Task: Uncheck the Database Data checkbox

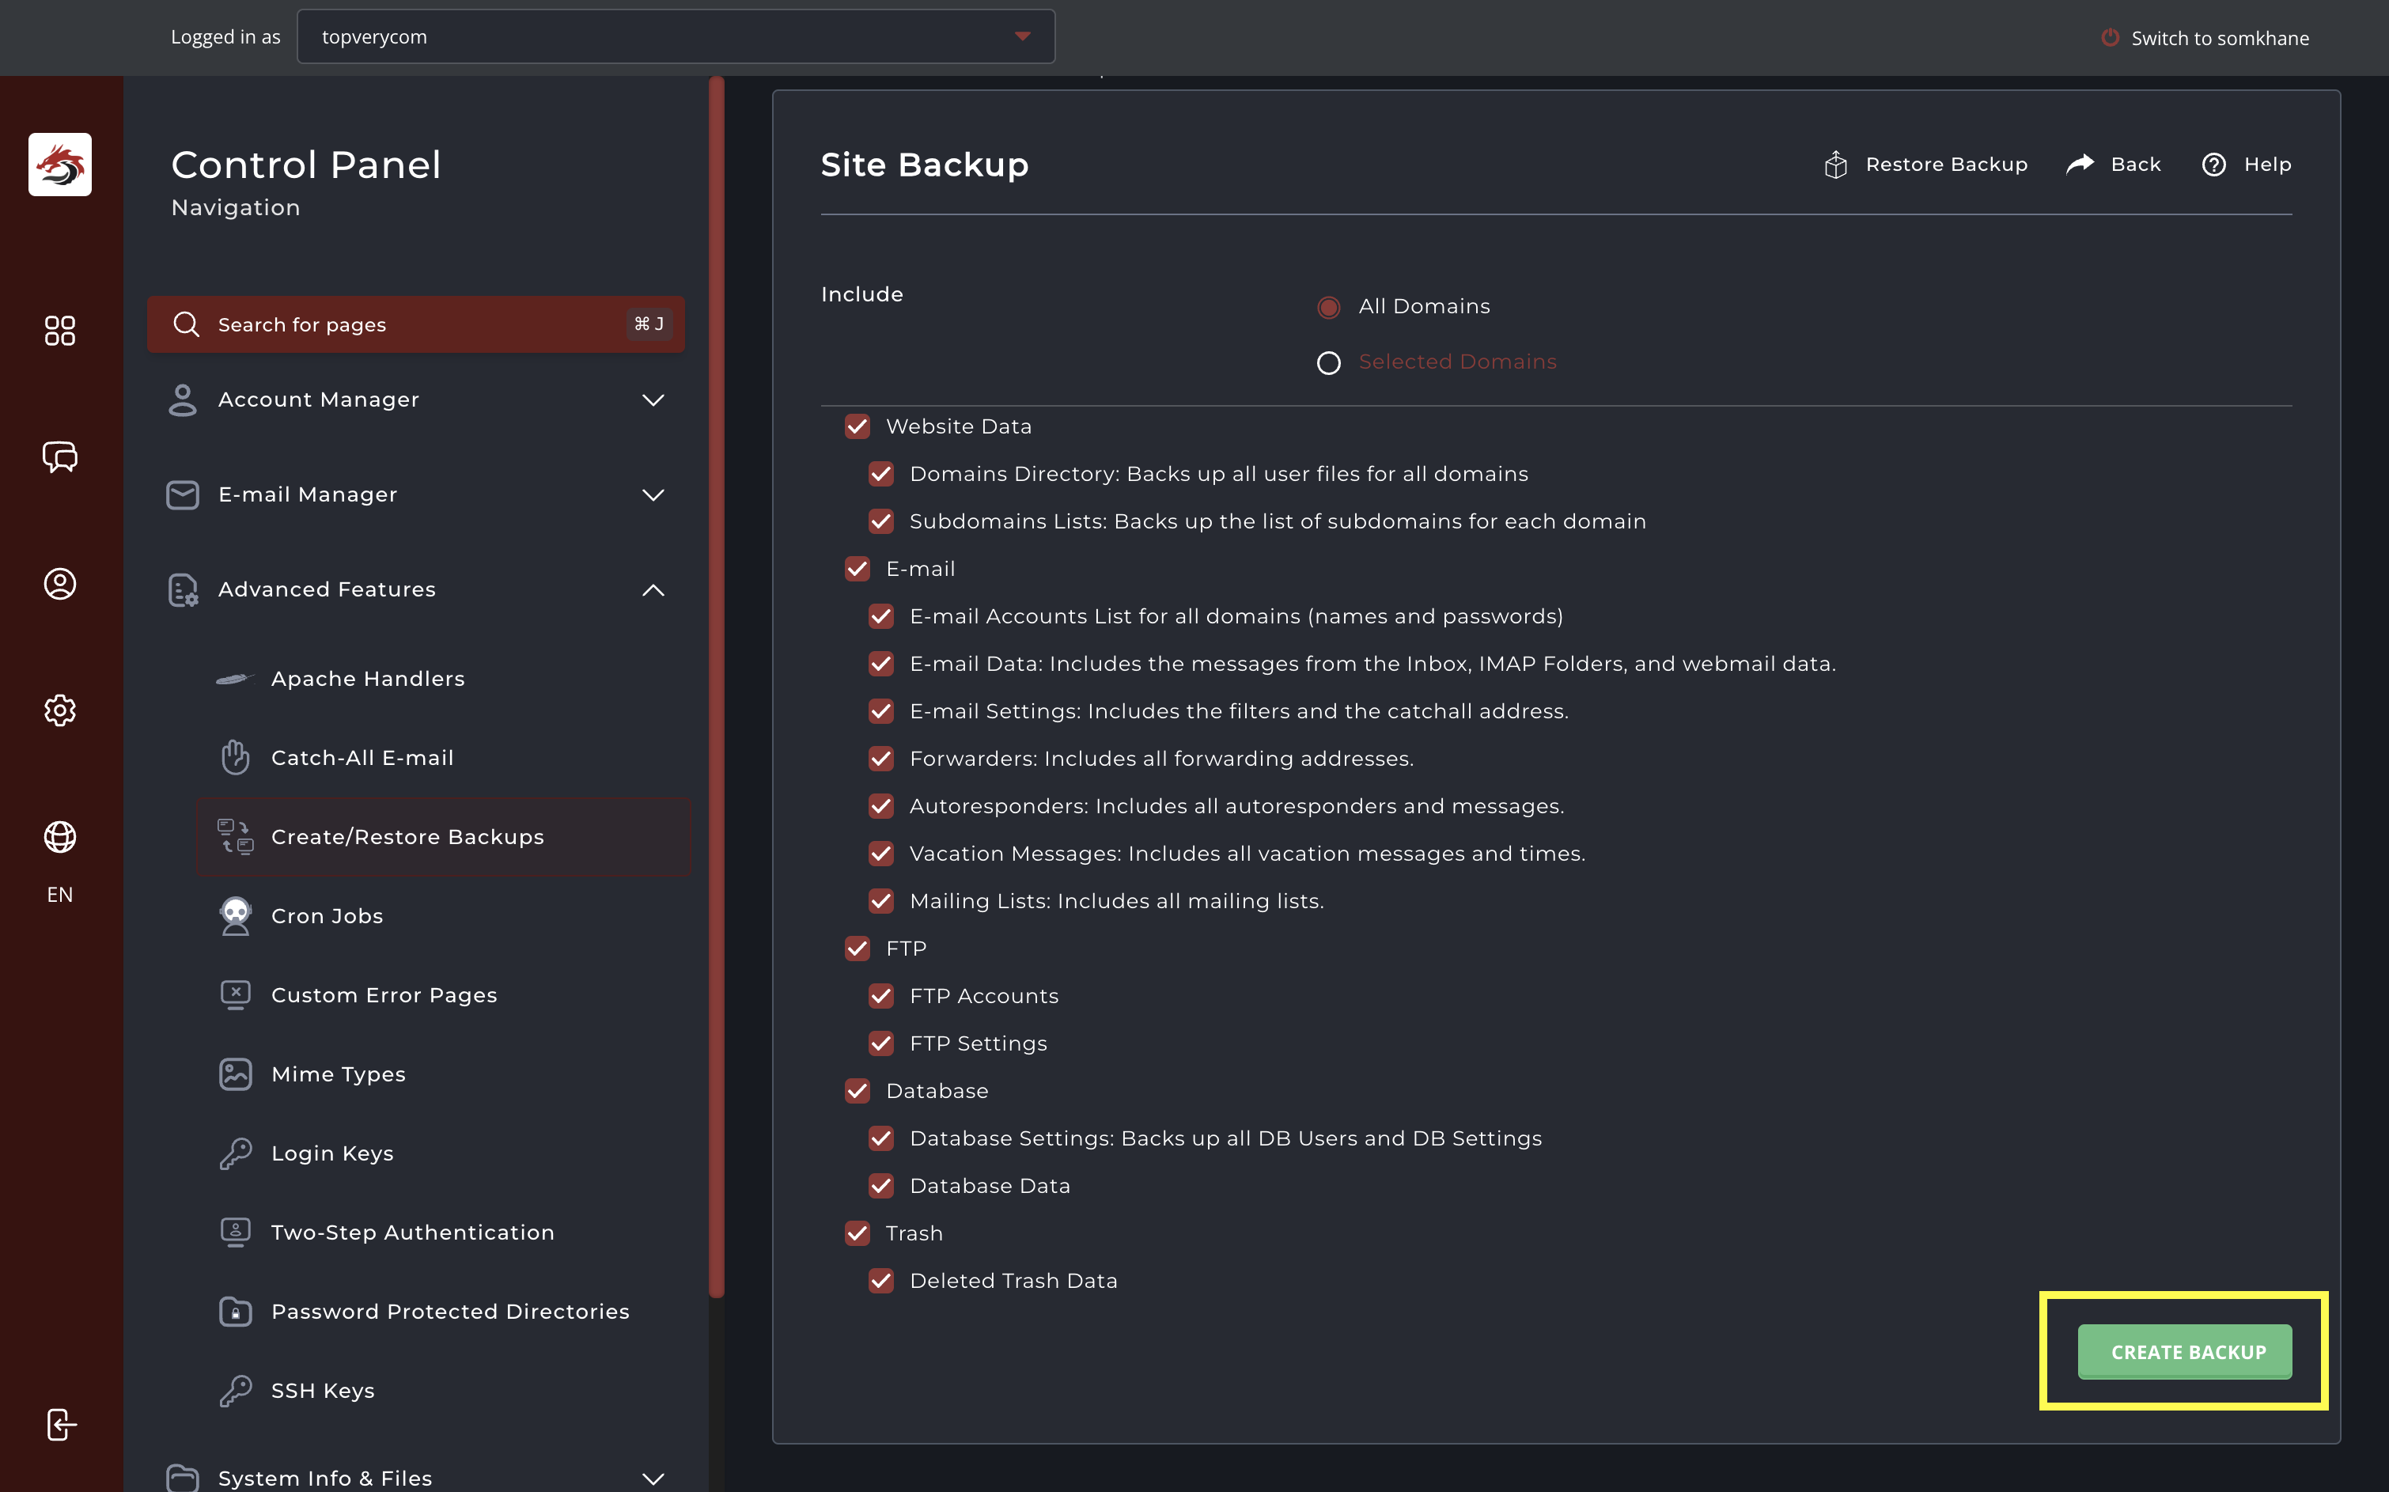Action: click(x=881, y=1186)
